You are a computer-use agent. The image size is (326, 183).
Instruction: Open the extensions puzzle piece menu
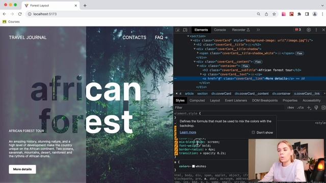click(299, 14)
